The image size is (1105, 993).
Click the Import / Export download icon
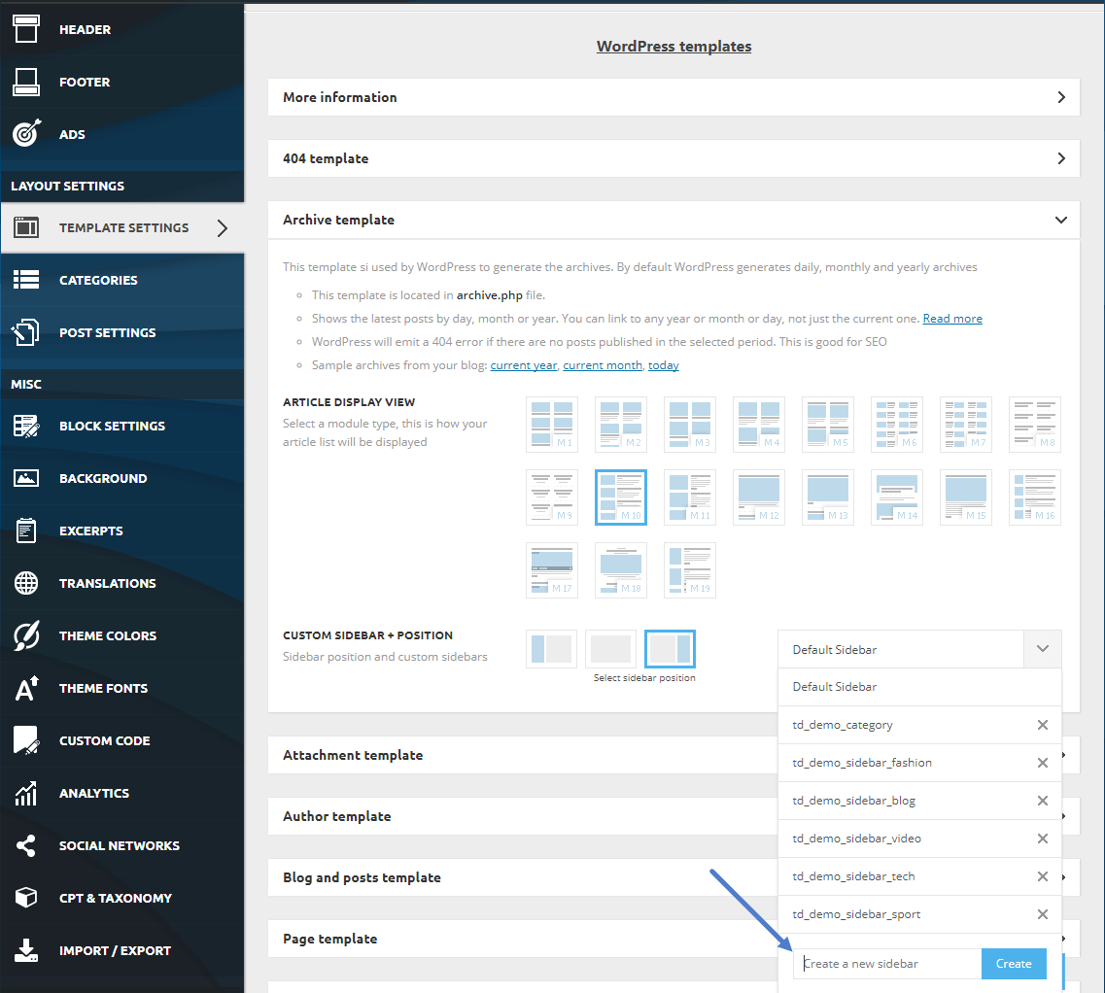(26, 950)
